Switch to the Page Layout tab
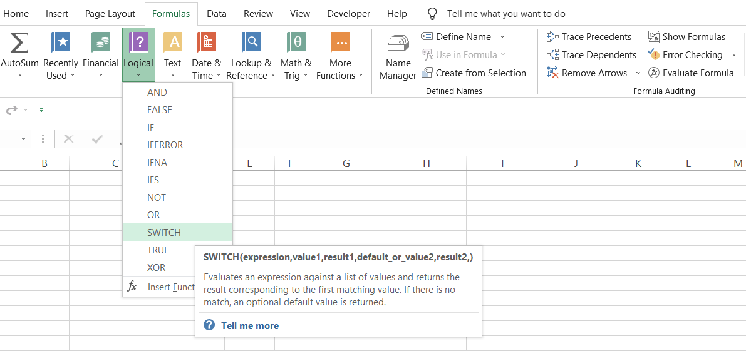The width and height of the screenshot is (746, 351). point(110,14)
